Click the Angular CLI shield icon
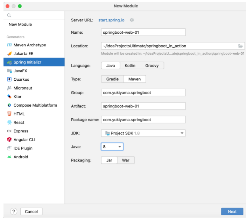The width and height of the screenshot is (247, 219). [9, 140]
